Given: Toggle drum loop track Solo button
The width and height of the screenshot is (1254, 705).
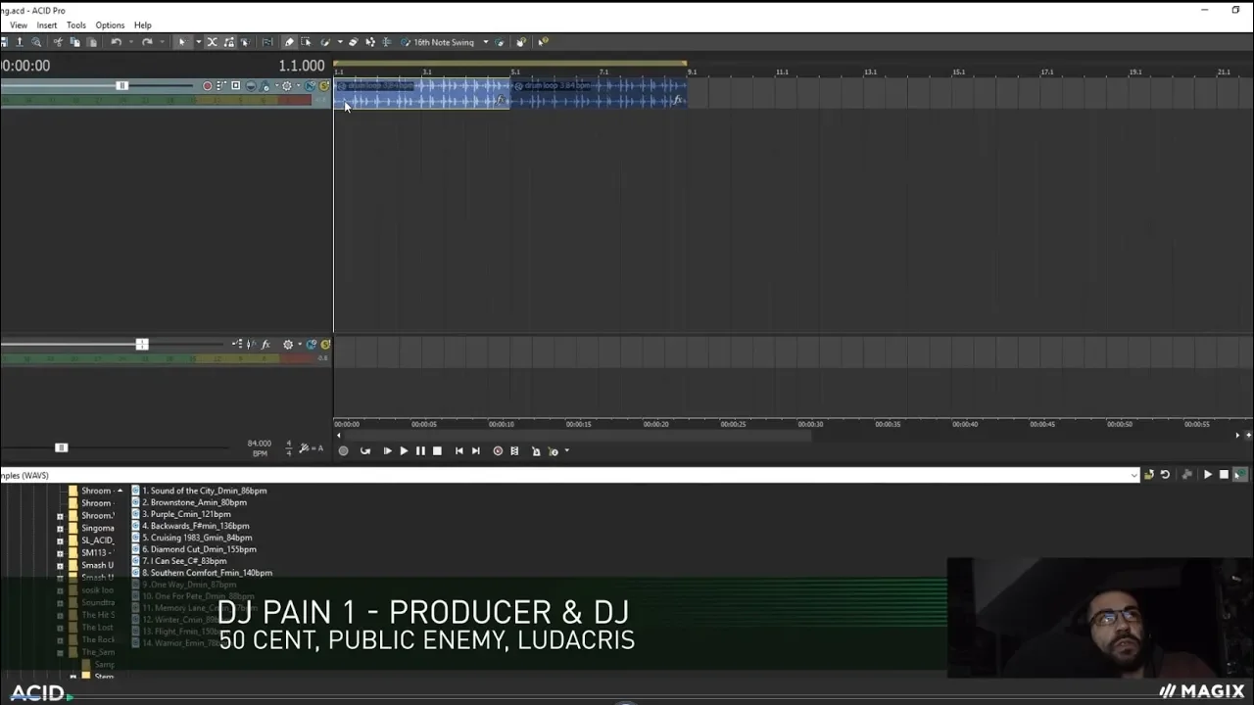Looking at the screenshot, I should [324, 86].
